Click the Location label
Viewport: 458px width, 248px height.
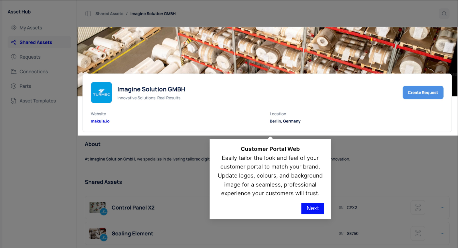(278, 114)
